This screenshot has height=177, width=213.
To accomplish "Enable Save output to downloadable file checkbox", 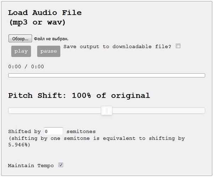I will coord(178,46).
